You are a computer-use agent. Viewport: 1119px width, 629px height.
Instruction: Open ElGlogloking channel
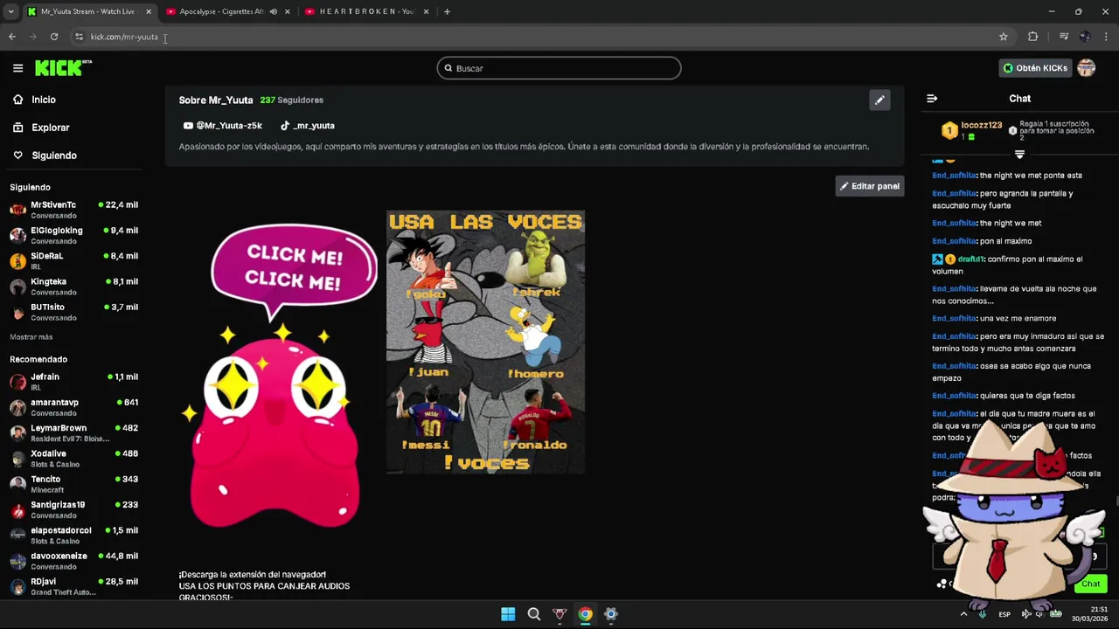(x=73, y=235)
